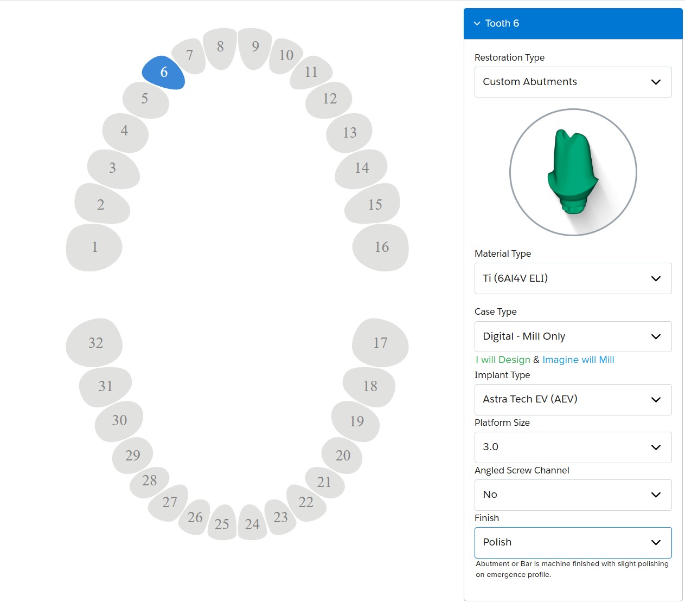Select tooth 30 on the lower arch
Viewport: 685px width, 604px height.
(119, 421)
